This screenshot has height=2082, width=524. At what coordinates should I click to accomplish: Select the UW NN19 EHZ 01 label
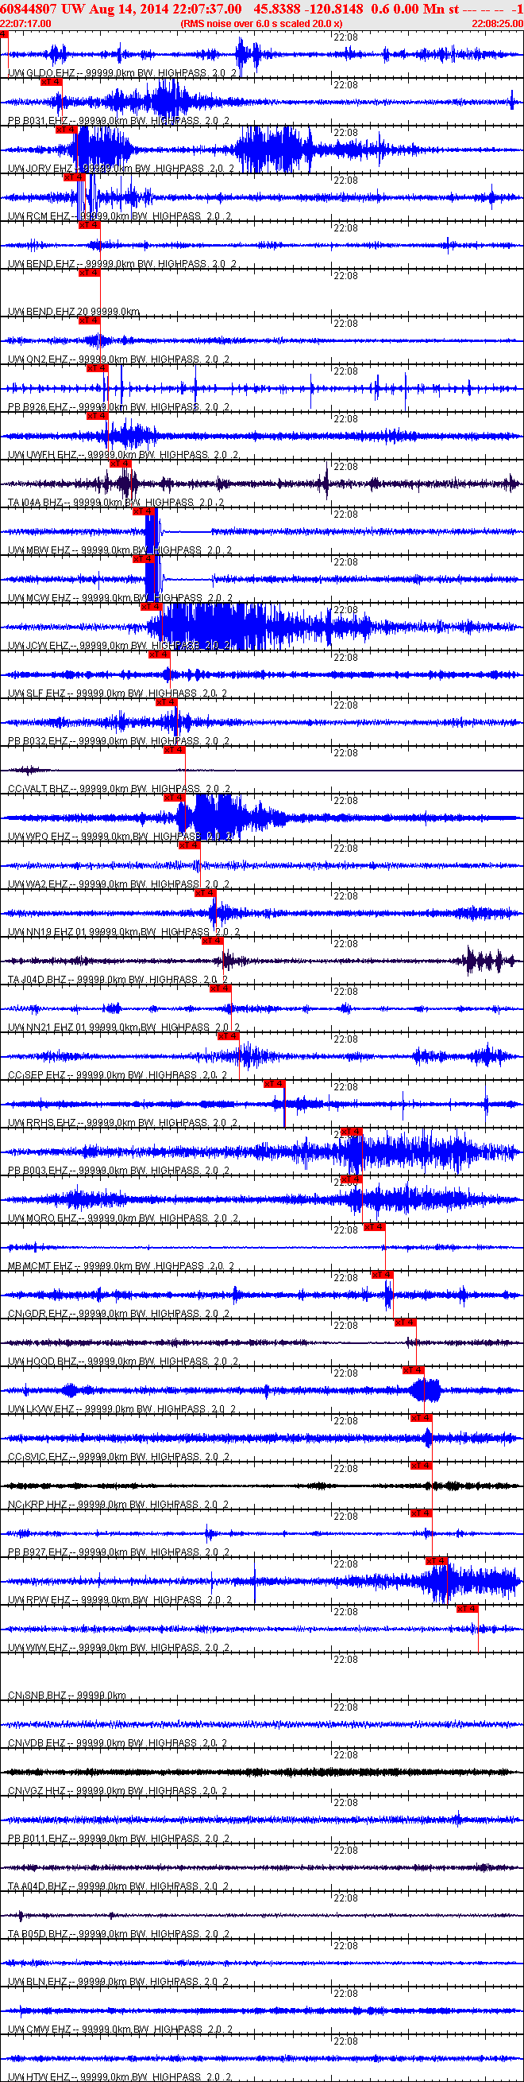[124, 931]
